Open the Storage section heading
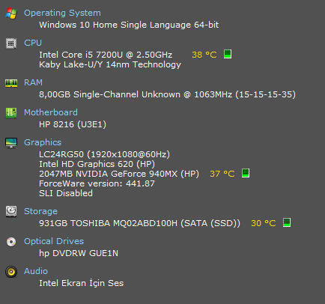 (40, 211)
